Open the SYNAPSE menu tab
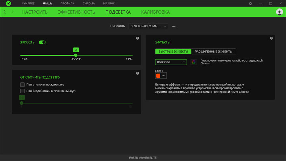The image size is (286, 161). [28, 4]
